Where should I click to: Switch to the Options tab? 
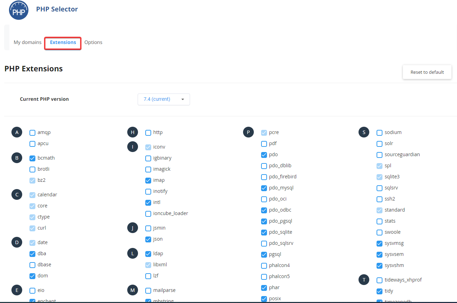[x=93, y=42]
